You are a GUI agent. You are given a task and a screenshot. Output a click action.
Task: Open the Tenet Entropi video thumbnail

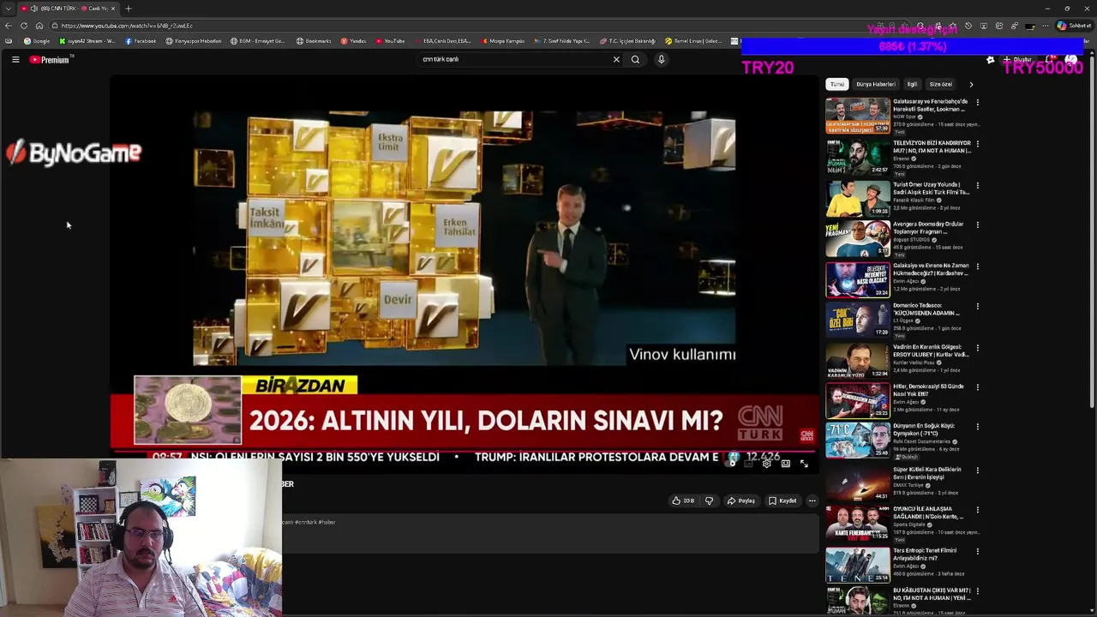tap(858, 566)
